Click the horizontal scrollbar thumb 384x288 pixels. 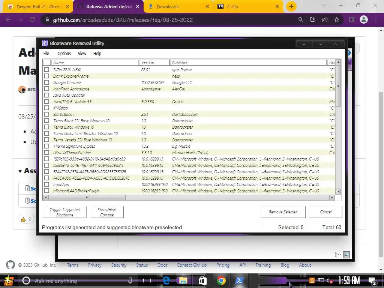click(87, 197)
